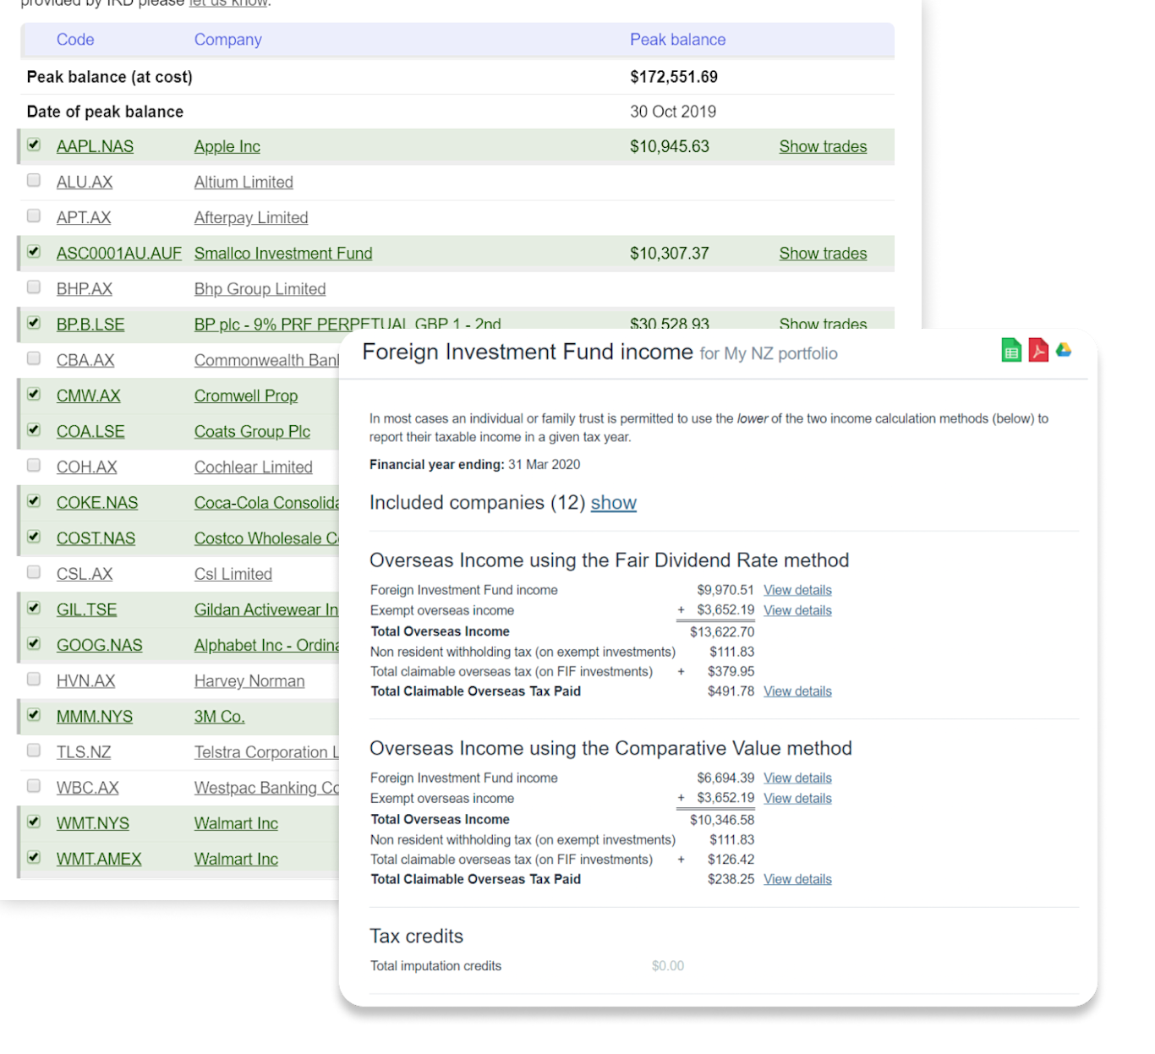
Task: Show trades for Apple Inc
Action: coord(823,146)
